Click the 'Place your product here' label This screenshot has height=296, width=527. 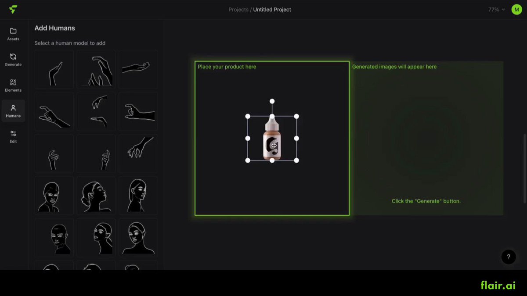tap(227, 67)
